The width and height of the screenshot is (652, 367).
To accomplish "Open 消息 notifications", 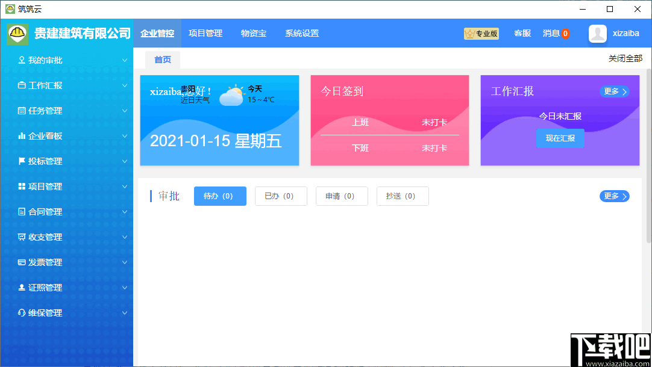I will (x=551, y=33).
